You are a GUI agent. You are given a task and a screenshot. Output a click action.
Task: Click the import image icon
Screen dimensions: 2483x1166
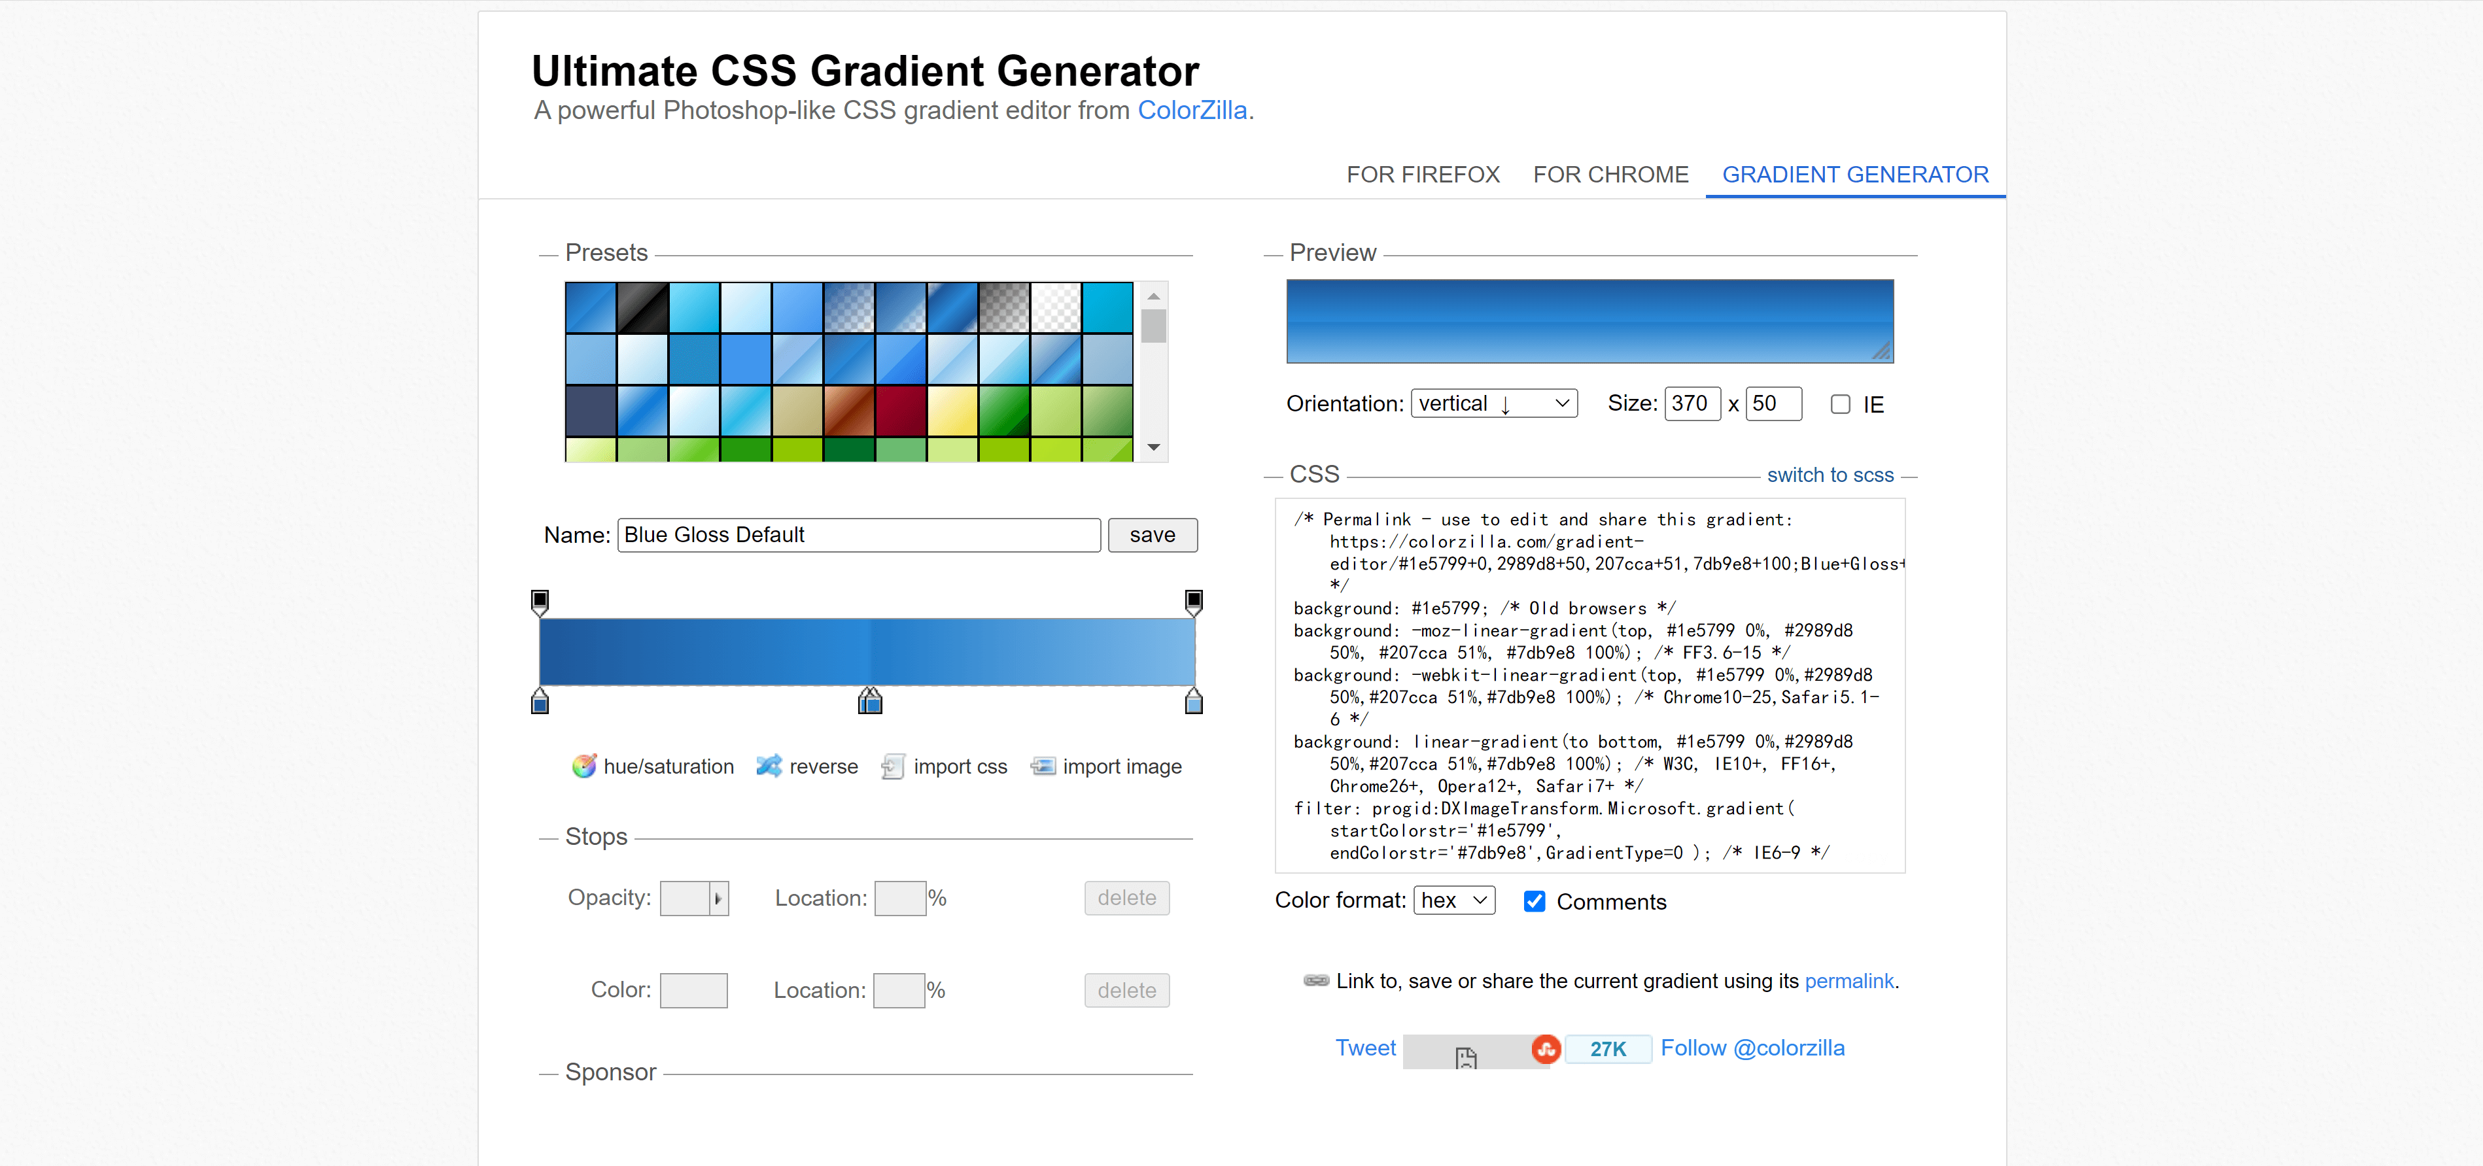pos(1042,766)
